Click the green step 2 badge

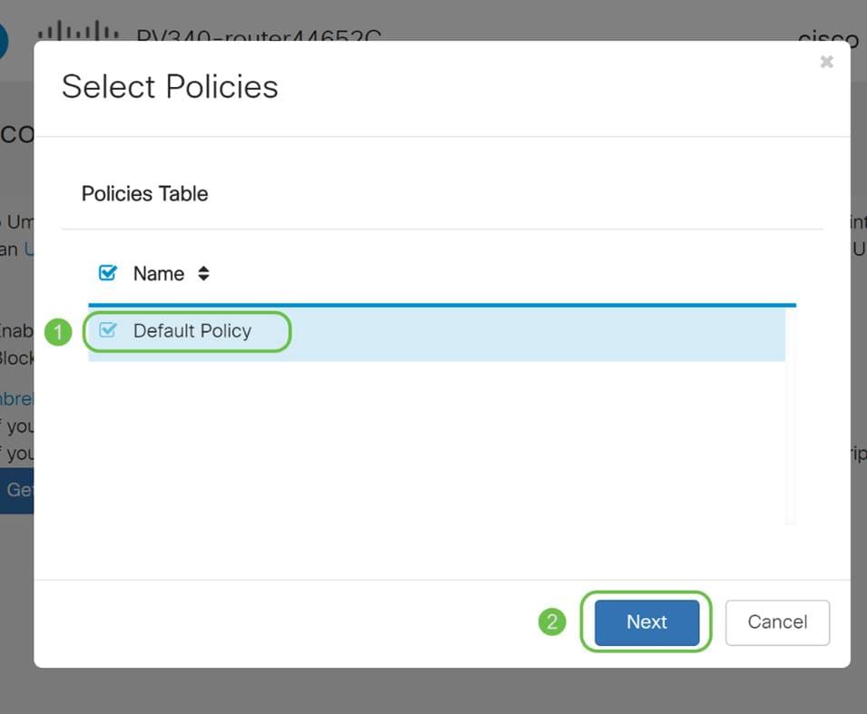[552, 622]
